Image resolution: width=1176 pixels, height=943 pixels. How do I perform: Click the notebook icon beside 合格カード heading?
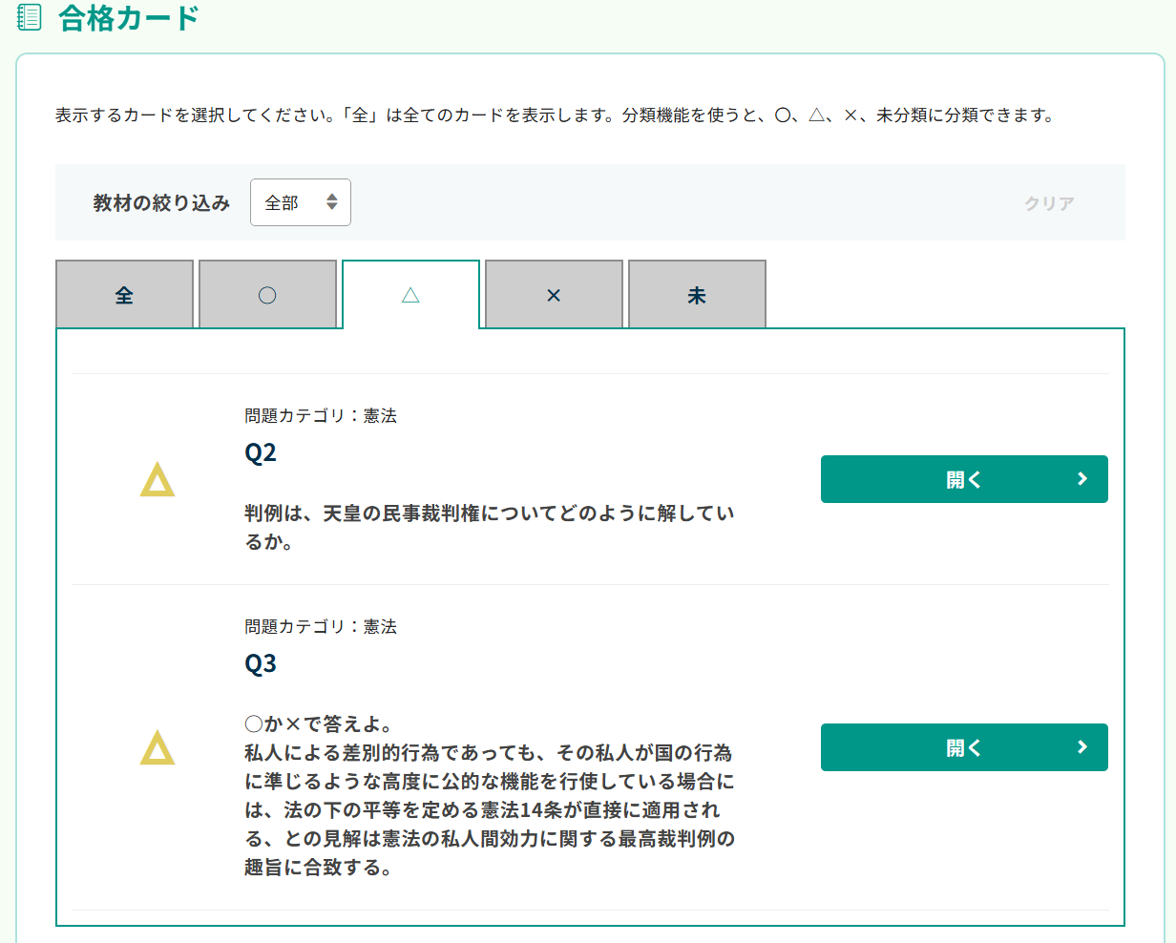pos(30,17)
